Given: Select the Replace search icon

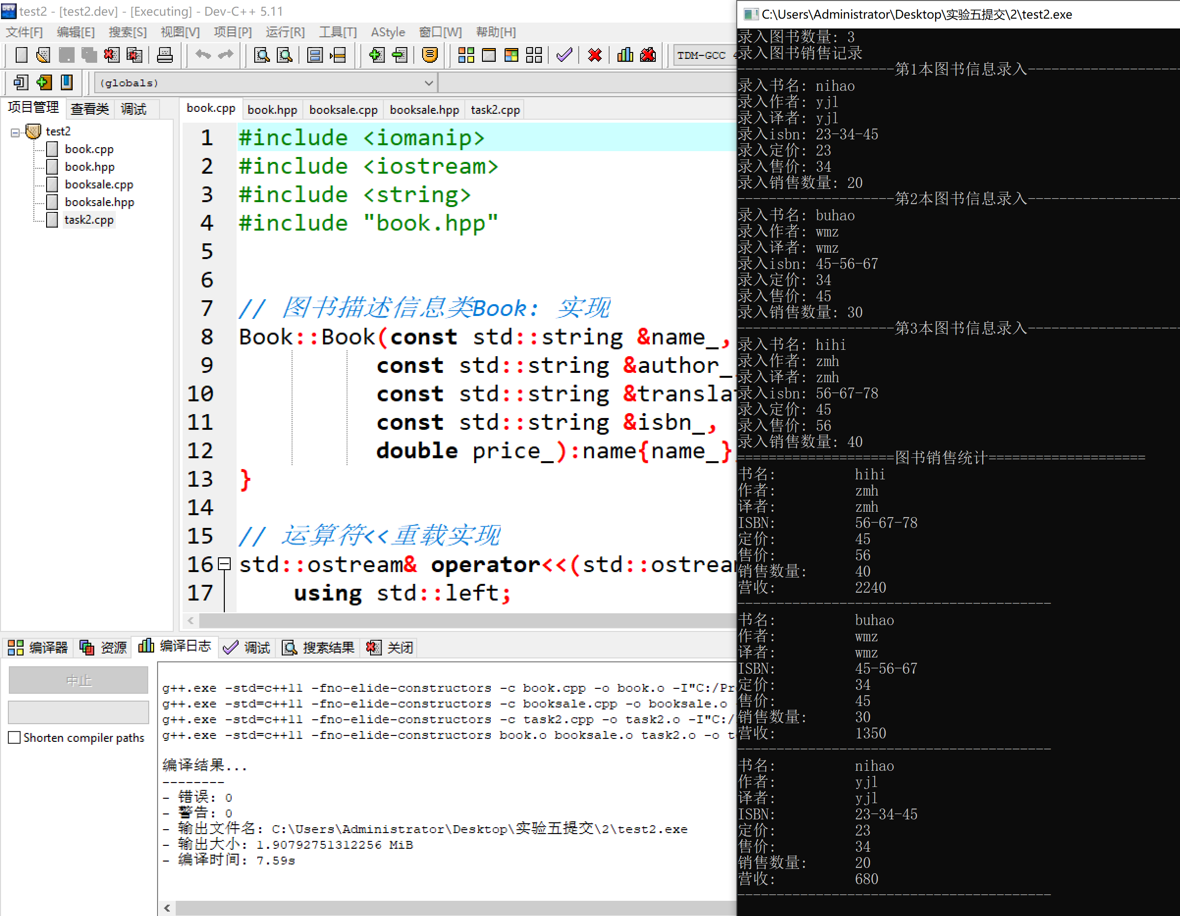Looking at the screenshot, I should (x=285, y=54).
